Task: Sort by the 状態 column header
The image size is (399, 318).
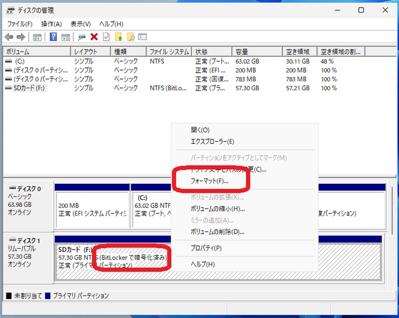Action: tap(212, 52)
